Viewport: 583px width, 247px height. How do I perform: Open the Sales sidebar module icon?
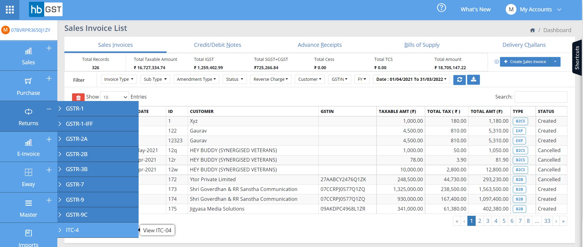tap(28, 51)
